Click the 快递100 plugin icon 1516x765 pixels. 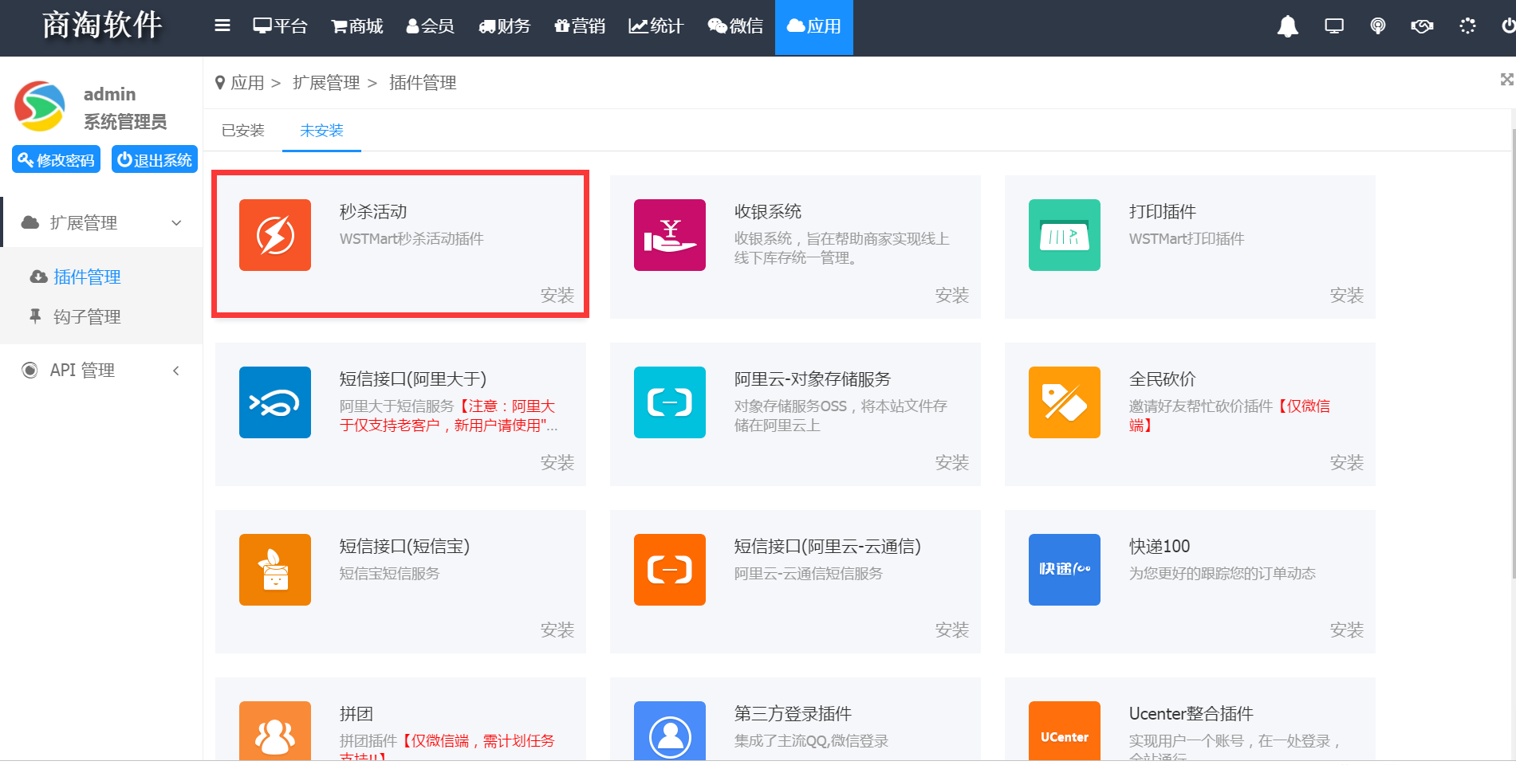[1065, 570]
